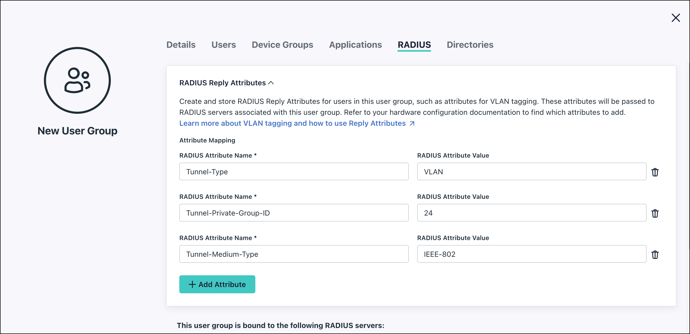
Task: Delete the Tunnel-Medium-Type attribute row
Action: [x=655, y=254]
